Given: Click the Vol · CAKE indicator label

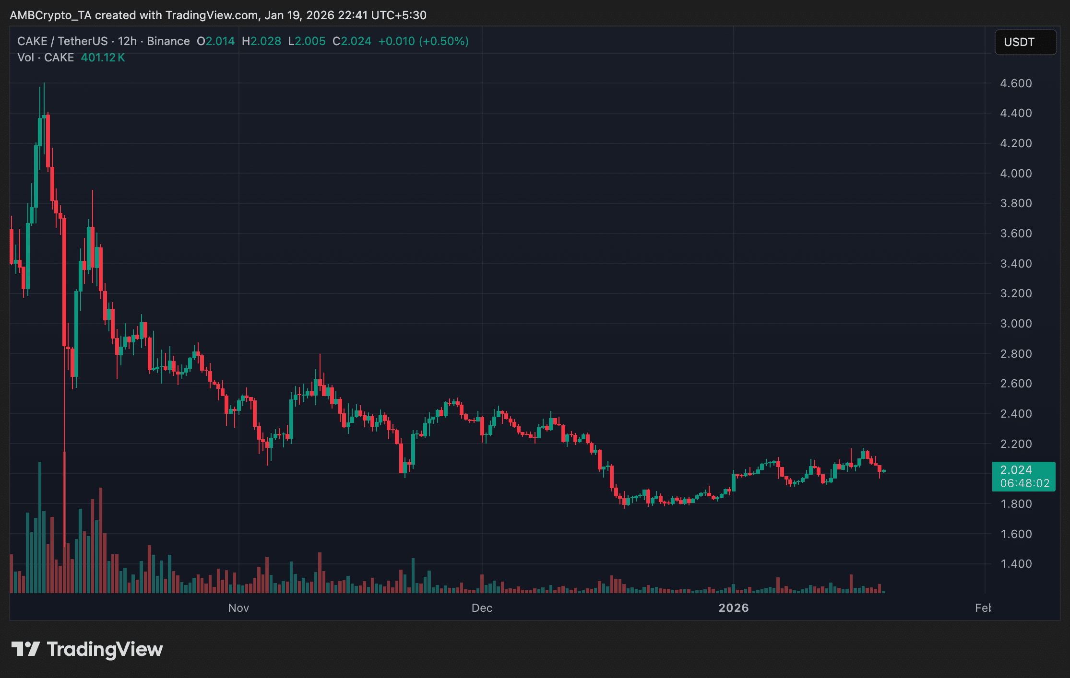Looking at the screenshot, I should pos(46,58).
